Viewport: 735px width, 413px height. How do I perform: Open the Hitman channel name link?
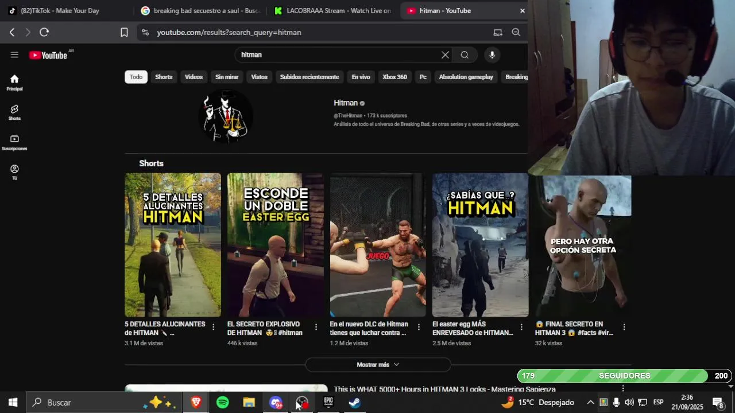click(x=346, y=103)
